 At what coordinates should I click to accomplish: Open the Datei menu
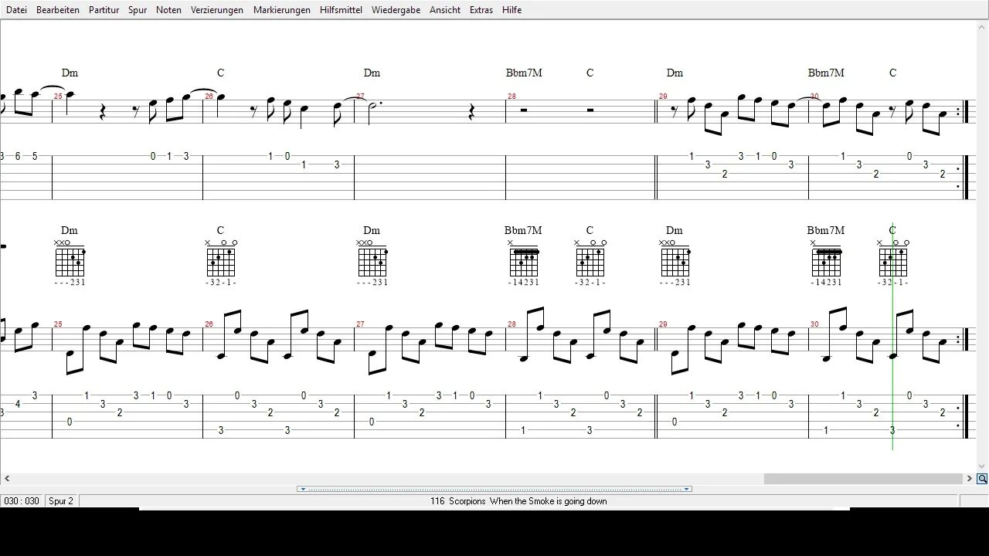(16, 10)
